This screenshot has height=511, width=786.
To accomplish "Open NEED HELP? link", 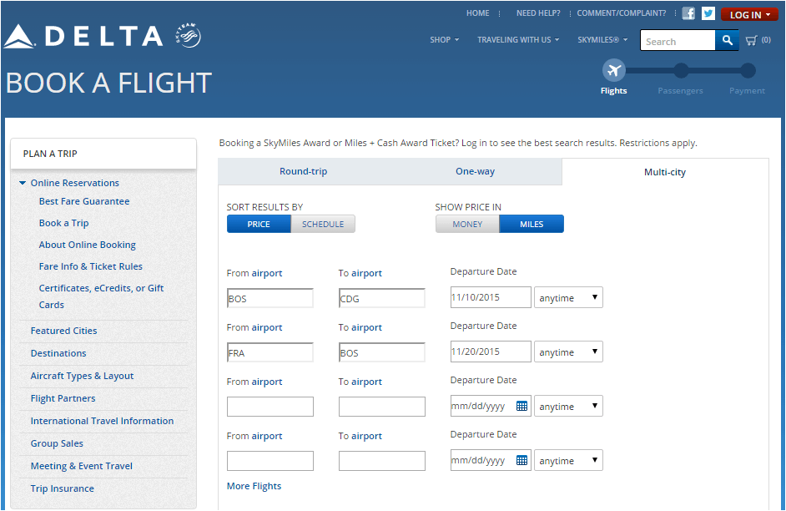I will click(x=538, y=13).
